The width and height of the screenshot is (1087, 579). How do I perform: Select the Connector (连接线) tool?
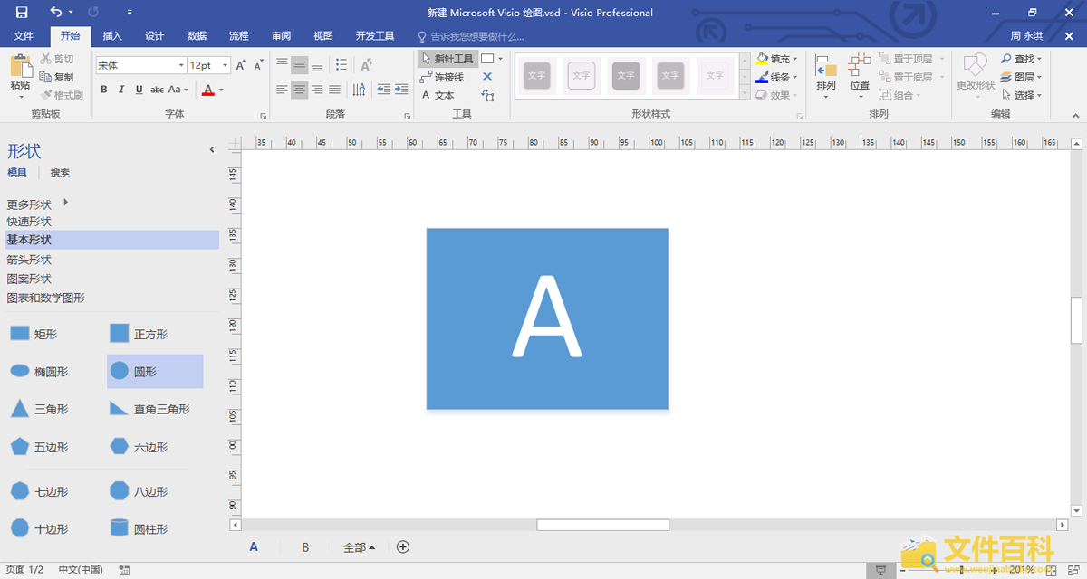click(x=443, y=77)
